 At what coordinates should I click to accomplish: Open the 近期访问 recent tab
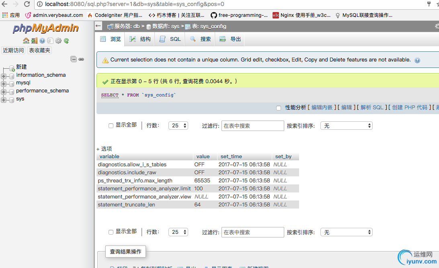point(13,50)
